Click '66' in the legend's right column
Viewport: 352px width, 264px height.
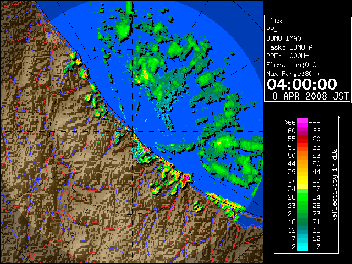[316, 131]
